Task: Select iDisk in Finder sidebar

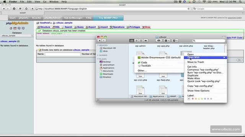Action: tap(104, 51)
